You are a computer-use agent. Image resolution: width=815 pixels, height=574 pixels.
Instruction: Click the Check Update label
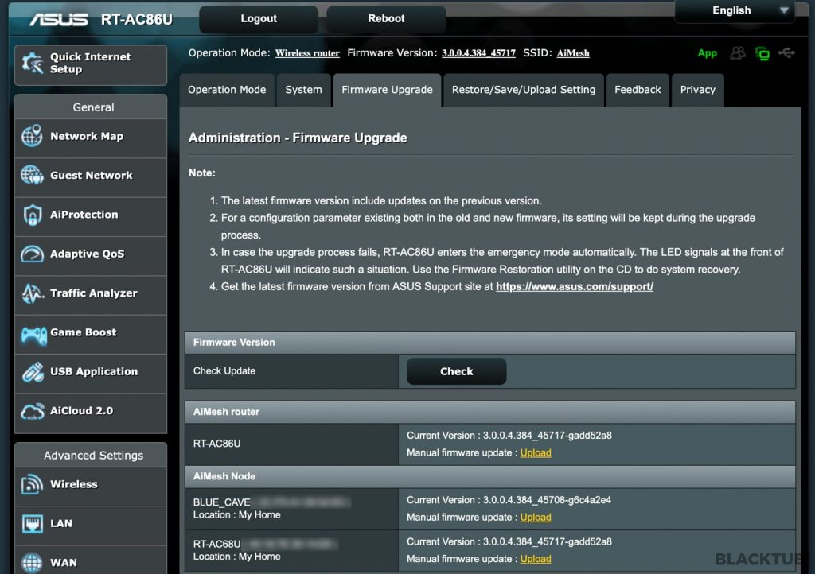point(224,371)
